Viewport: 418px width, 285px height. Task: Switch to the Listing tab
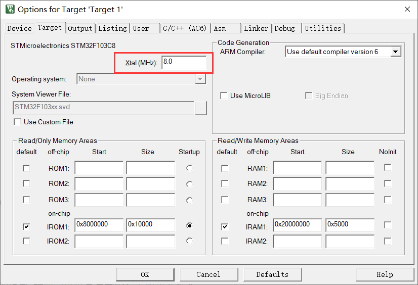click(112, 28)
